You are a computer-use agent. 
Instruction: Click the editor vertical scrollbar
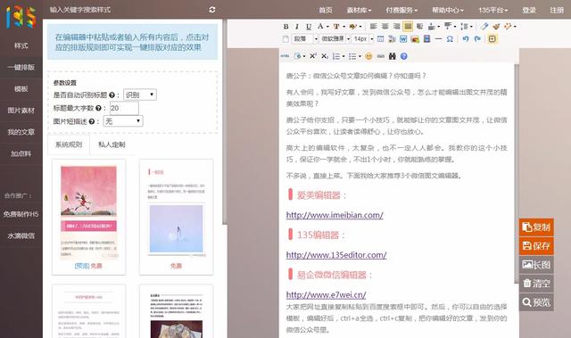pyautogui.click(x=517, y=173)
